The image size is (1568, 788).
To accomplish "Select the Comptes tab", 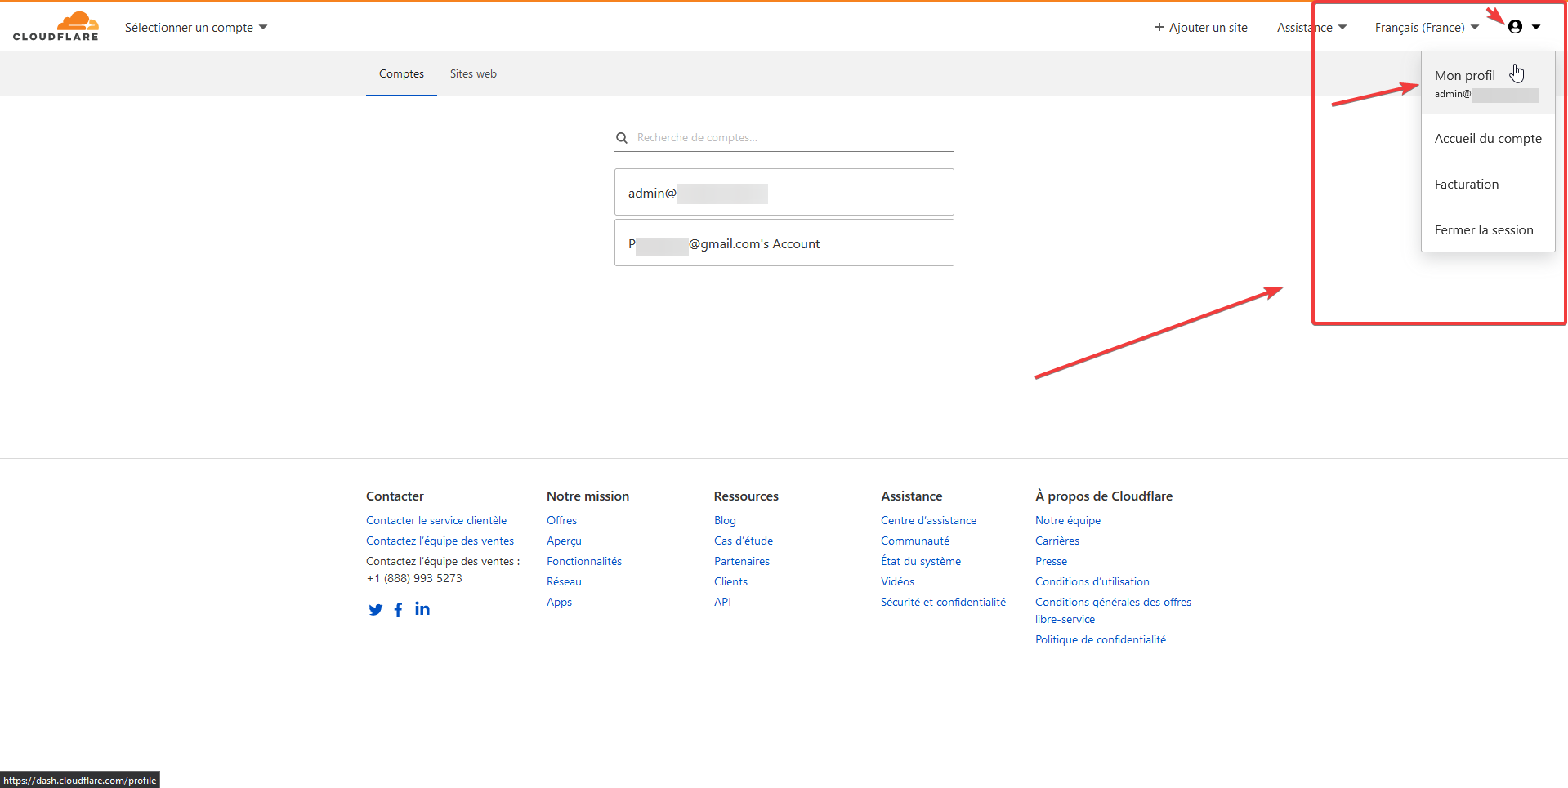I will click(x=401, y=73).
